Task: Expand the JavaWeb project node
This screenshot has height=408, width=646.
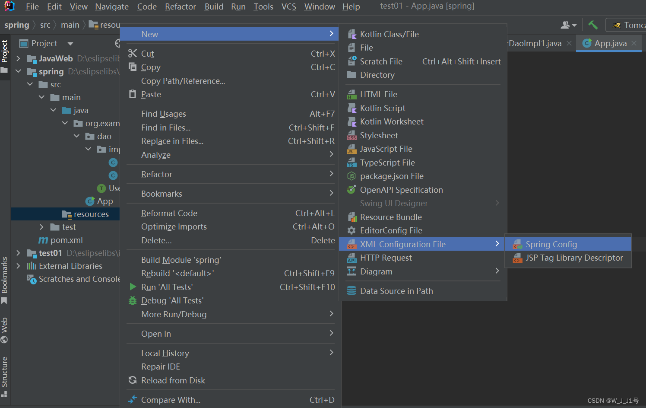Action: pyautogui.click(x=18, y=58)
